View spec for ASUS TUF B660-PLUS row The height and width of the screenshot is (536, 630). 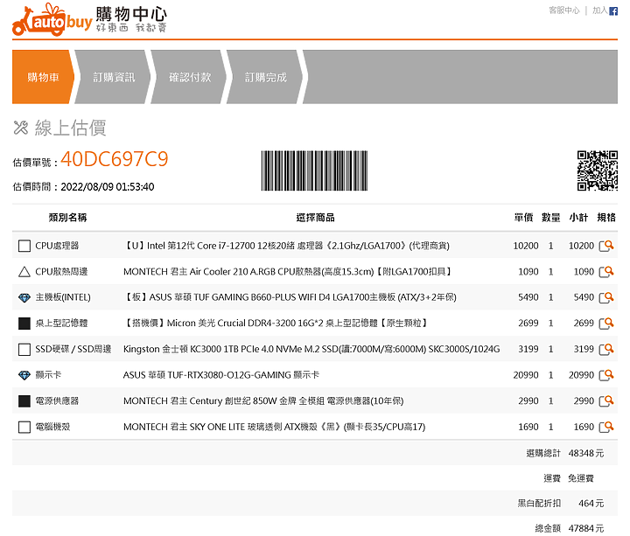point(605,297)
